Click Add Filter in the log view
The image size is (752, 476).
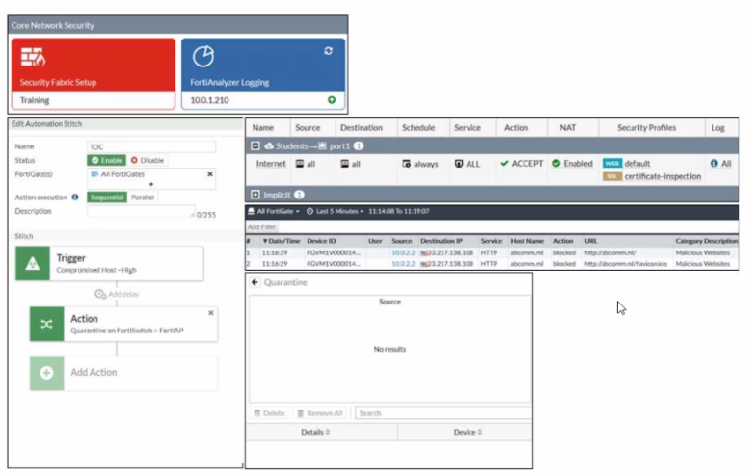[x=262, y=227]
